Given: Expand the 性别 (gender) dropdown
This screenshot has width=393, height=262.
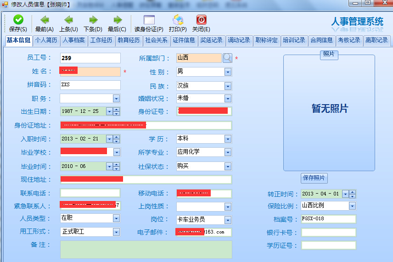Looking at the screenshot, I should [228, 72].
